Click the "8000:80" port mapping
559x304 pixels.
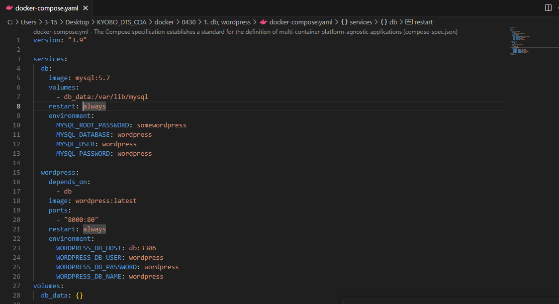(x=81, y=220)
